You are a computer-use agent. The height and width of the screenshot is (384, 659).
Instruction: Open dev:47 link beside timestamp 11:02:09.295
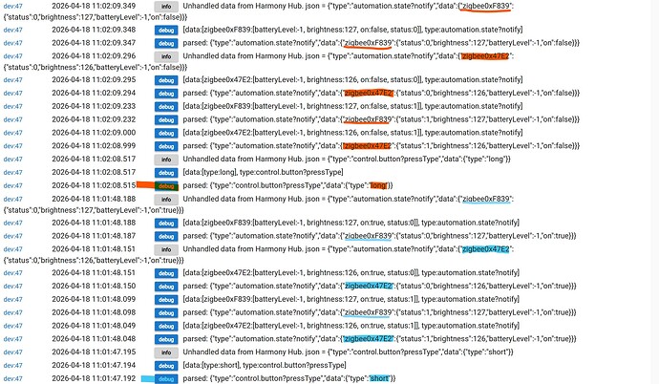click(13, 80)
